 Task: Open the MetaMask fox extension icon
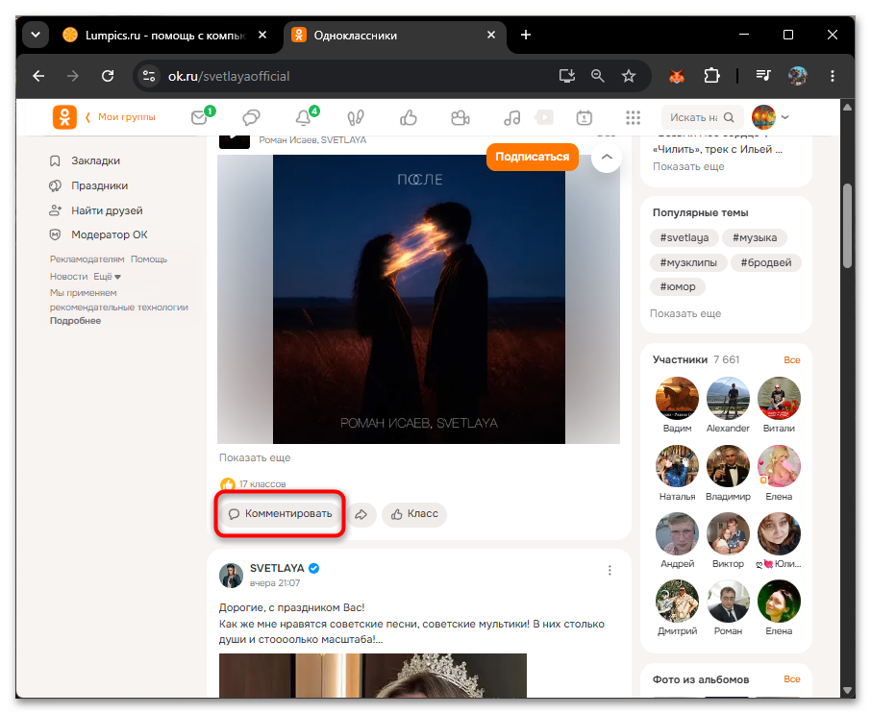676,76
